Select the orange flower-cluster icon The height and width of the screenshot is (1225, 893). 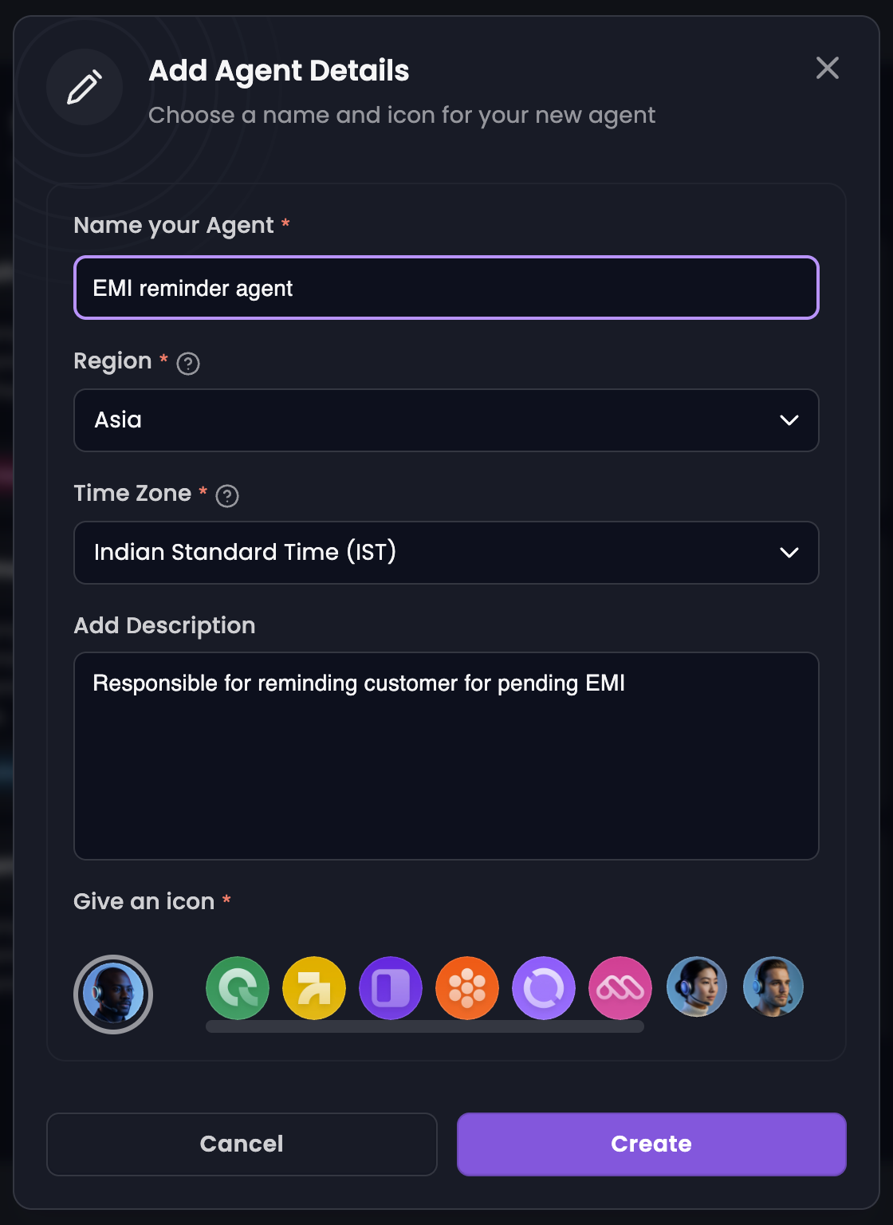[x=466, y=988]
